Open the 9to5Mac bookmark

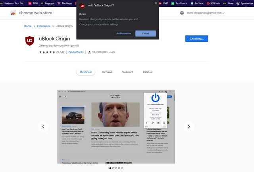point(197,3)
